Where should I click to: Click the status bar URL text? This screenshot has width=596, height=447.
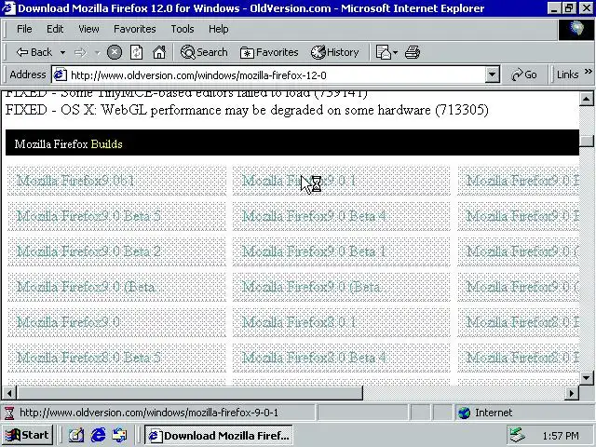pyautogui.click(x=149, y=413)
